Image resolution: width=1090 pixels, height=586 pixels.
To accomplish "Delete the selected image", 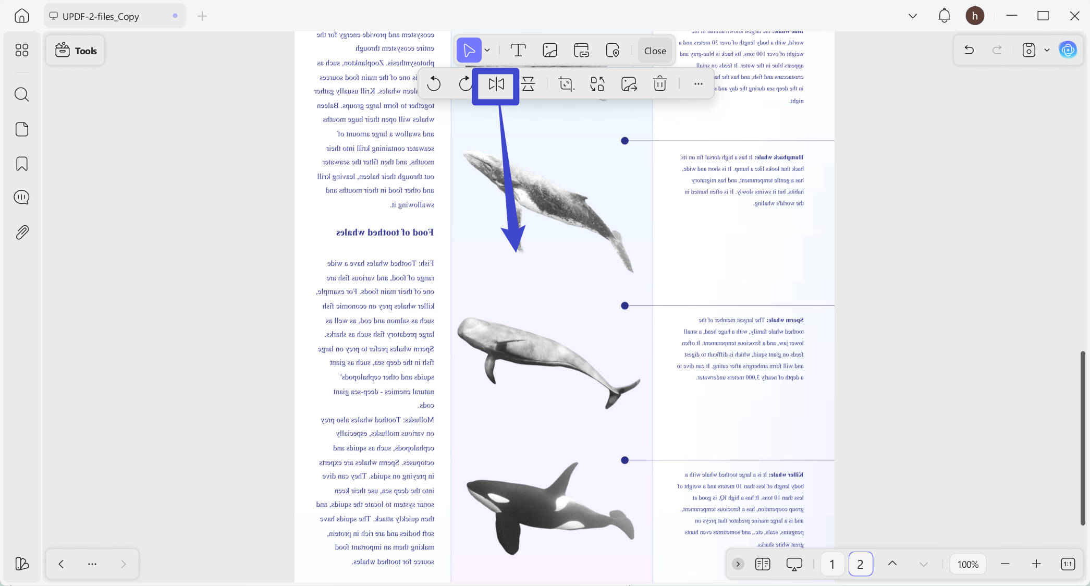I will [x=660, y=84].
